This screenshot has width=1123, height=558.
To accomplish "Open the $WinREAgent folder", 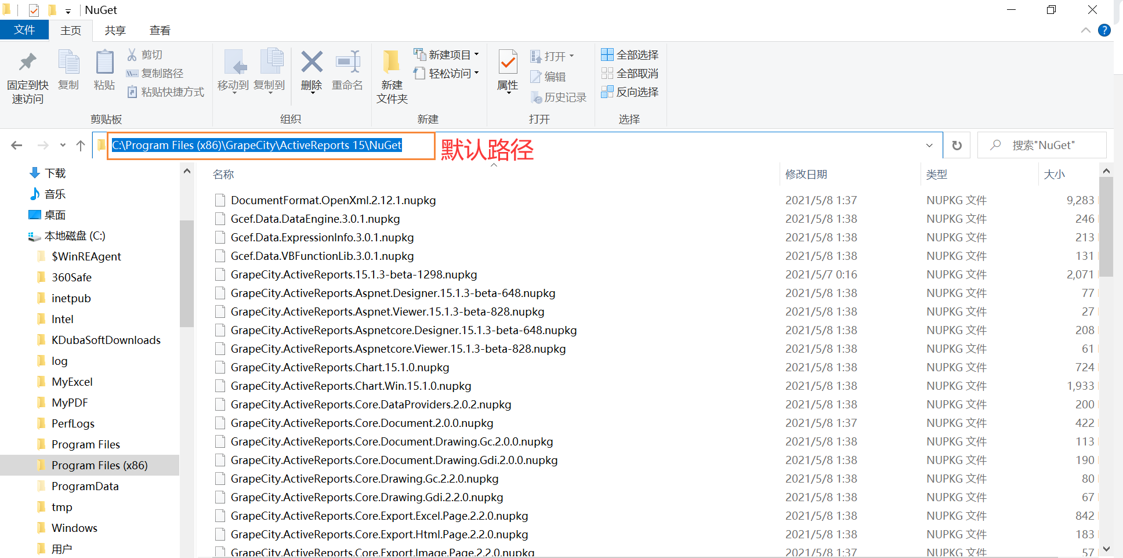I will click(x=86, y=256).
